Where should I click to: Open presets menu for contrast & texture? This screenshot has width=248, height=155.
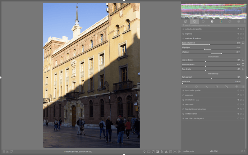tap(243, 38)
